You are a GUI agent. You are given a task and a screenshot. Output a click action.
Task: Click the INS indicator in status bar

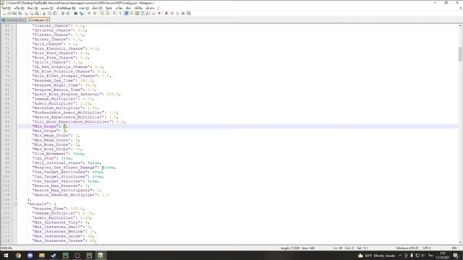coord(454,248)
